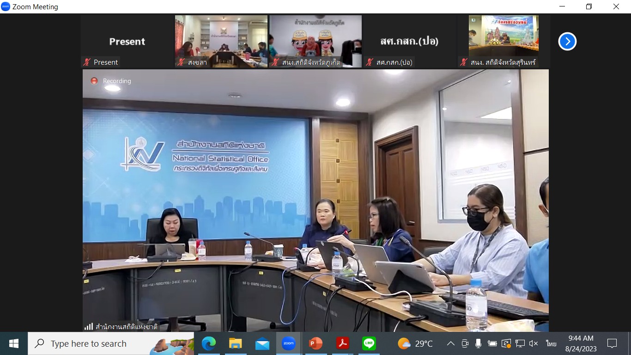
Task: Click the microphone icon in system tray
Action: (478, 343)
